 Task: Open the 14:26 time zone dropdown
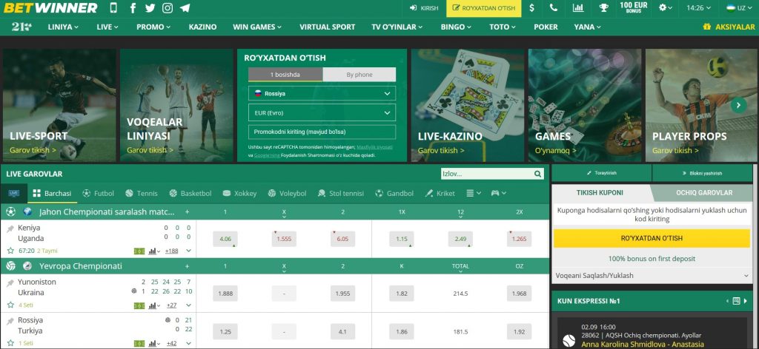point(698,7)
